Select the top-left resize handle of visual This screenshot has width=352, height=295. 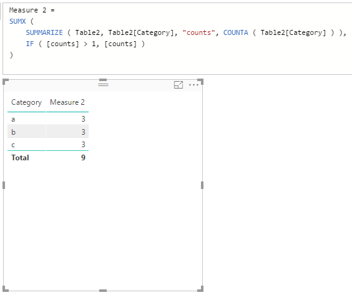(6, 82)
